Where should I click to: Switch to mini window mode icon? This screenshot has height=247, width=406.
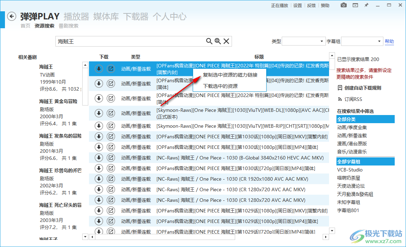[355, 5]
